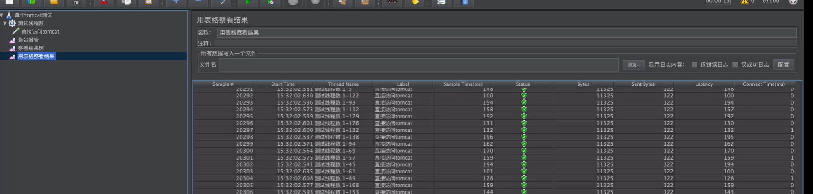Click the Label column header
Image resolution: width=813 pixels, height=194 pixels.
tap(403, 84)
